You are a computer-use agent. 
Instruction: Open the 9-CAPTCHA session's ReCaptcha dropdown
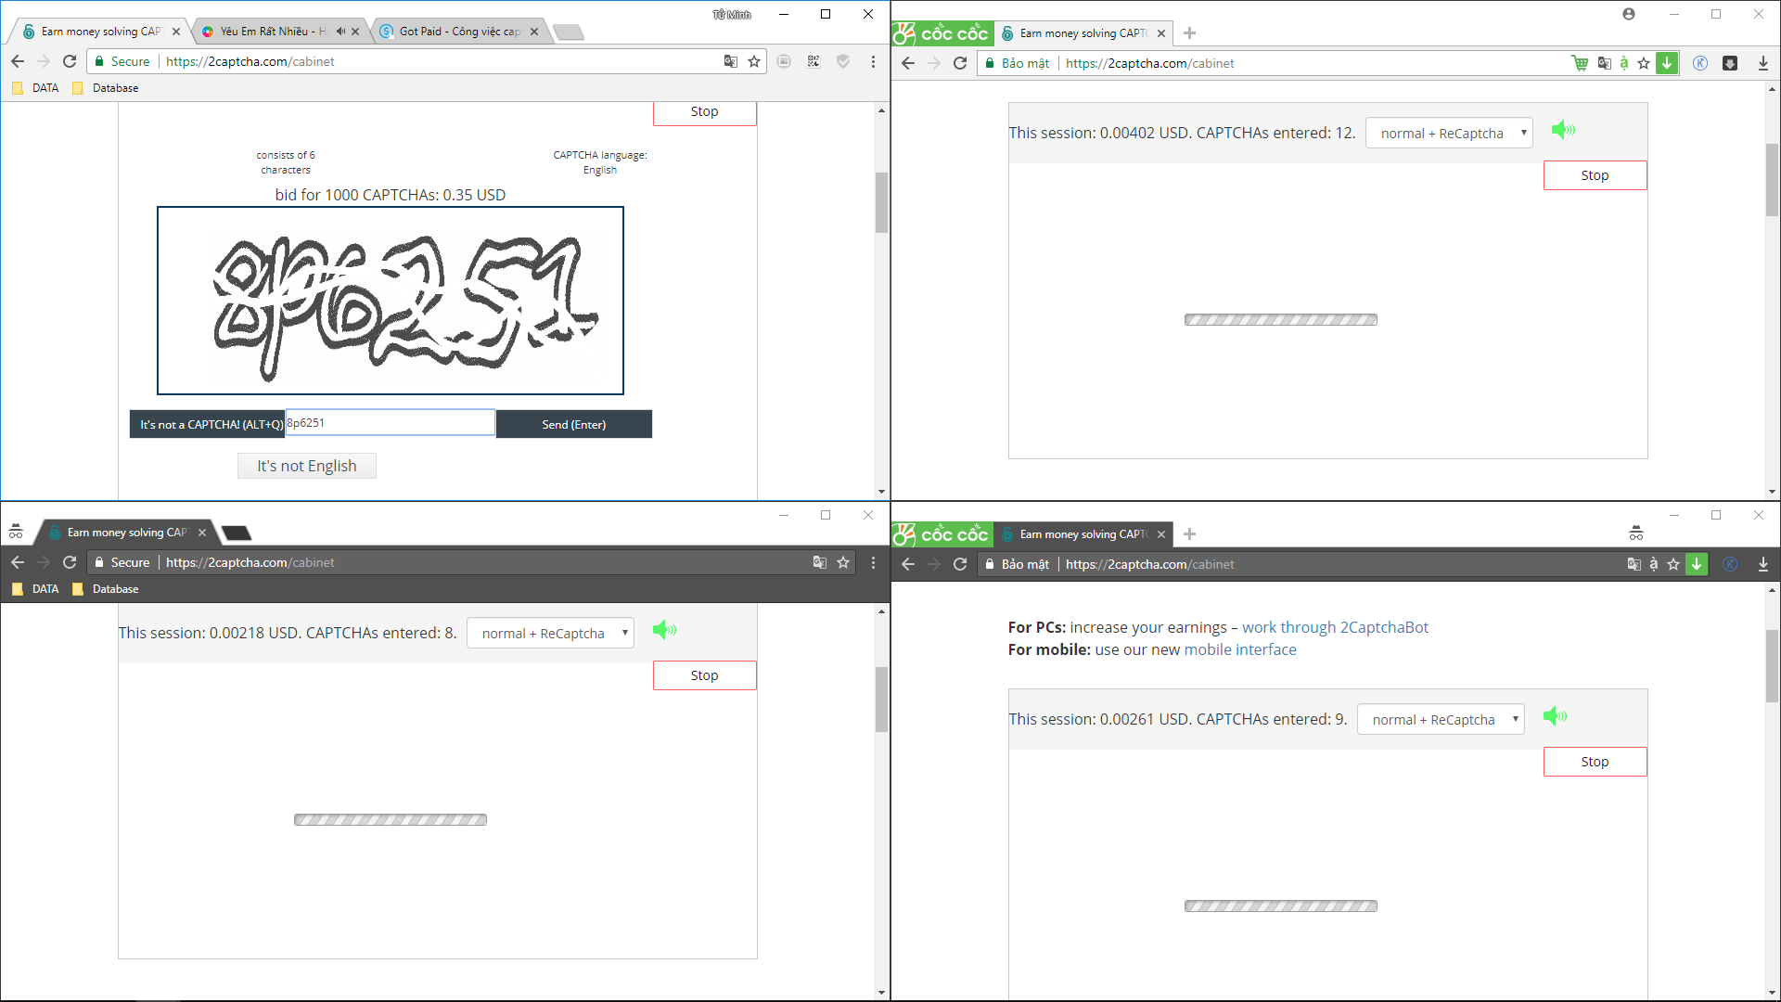pyautogui.click(x=1441, y=720)
